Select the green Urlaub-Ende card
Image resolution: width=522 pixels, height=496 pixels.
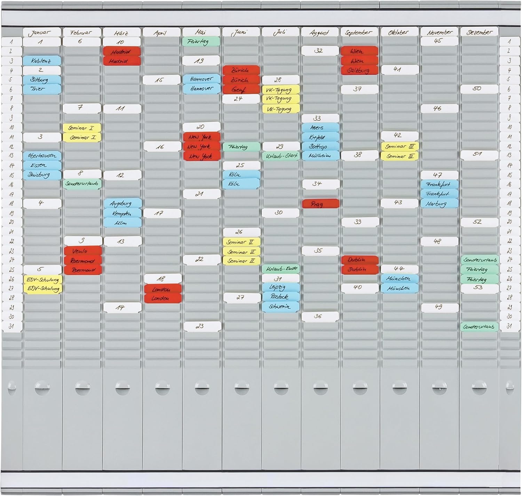(x=280, y=269)
